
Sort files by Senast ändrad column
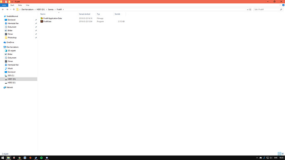(85, 14)
